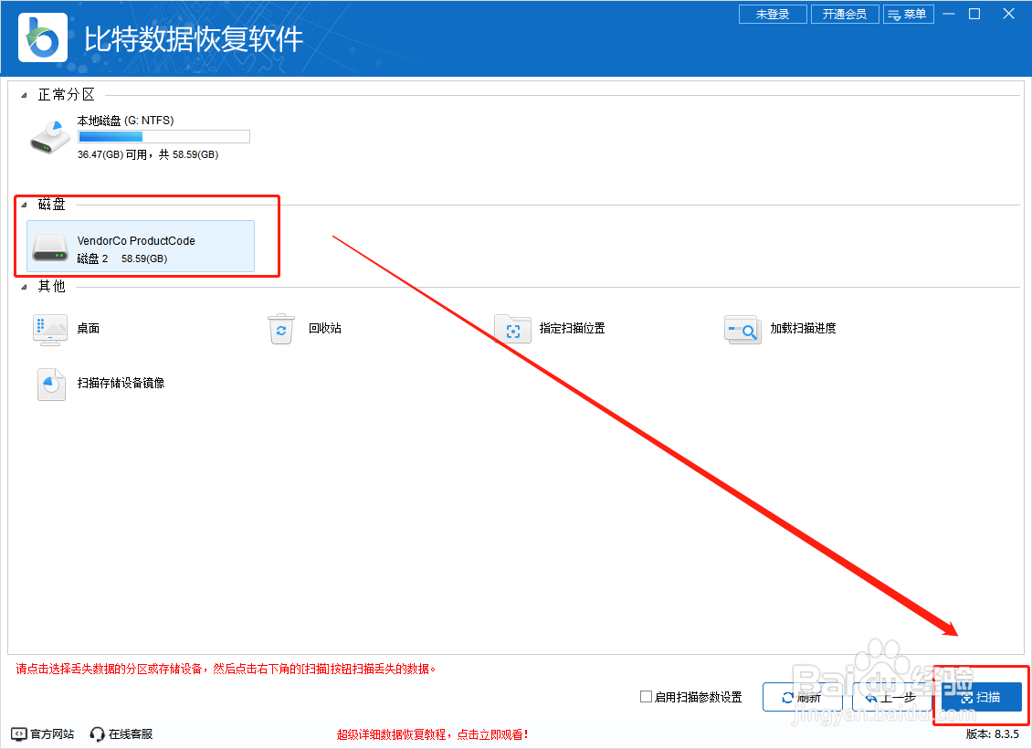Click the G drive usage progress bar
Screen dimensions: 1032x749
(163, 136)
